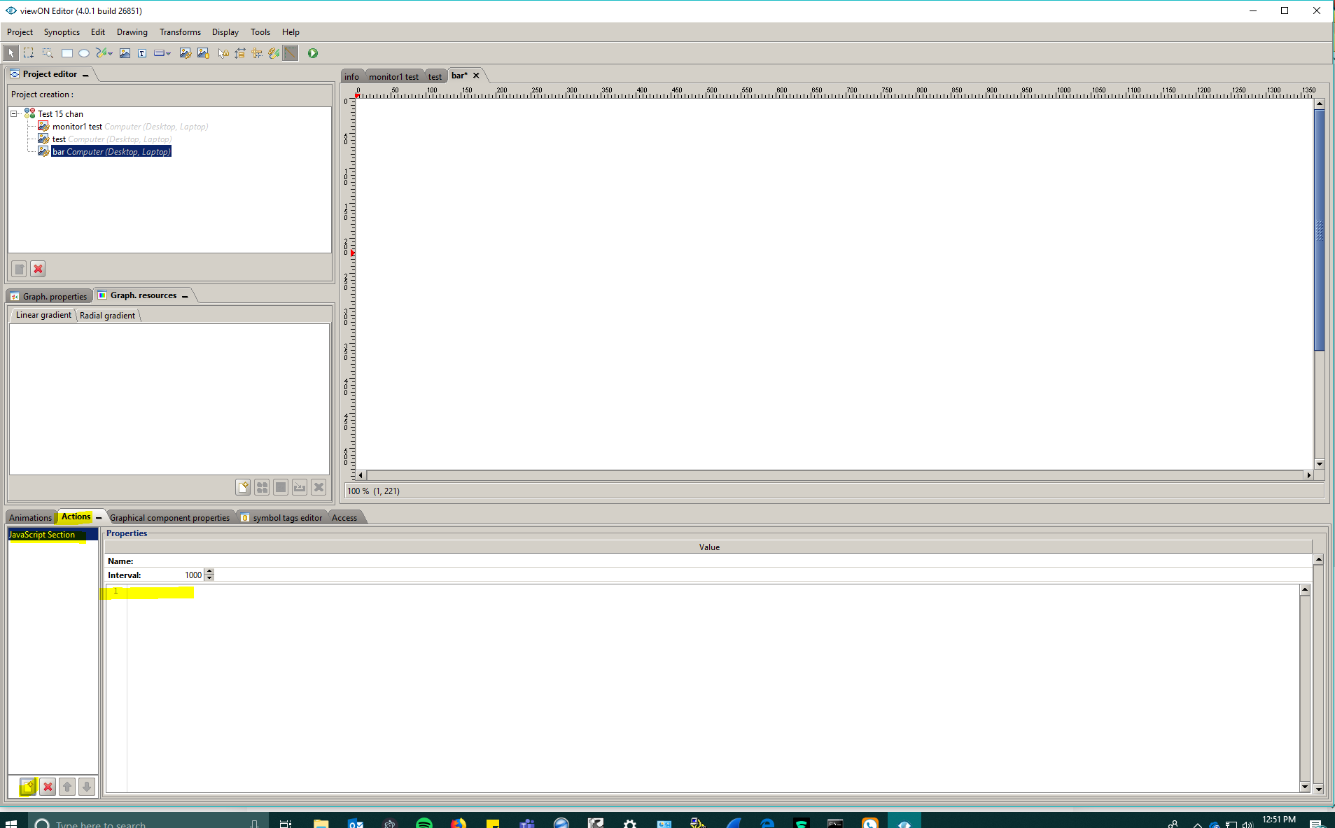Image resolution: width=1335 pixels, height=828 pixels.
Task: Select the JavaScript Section entry
Action: (44, 534)
